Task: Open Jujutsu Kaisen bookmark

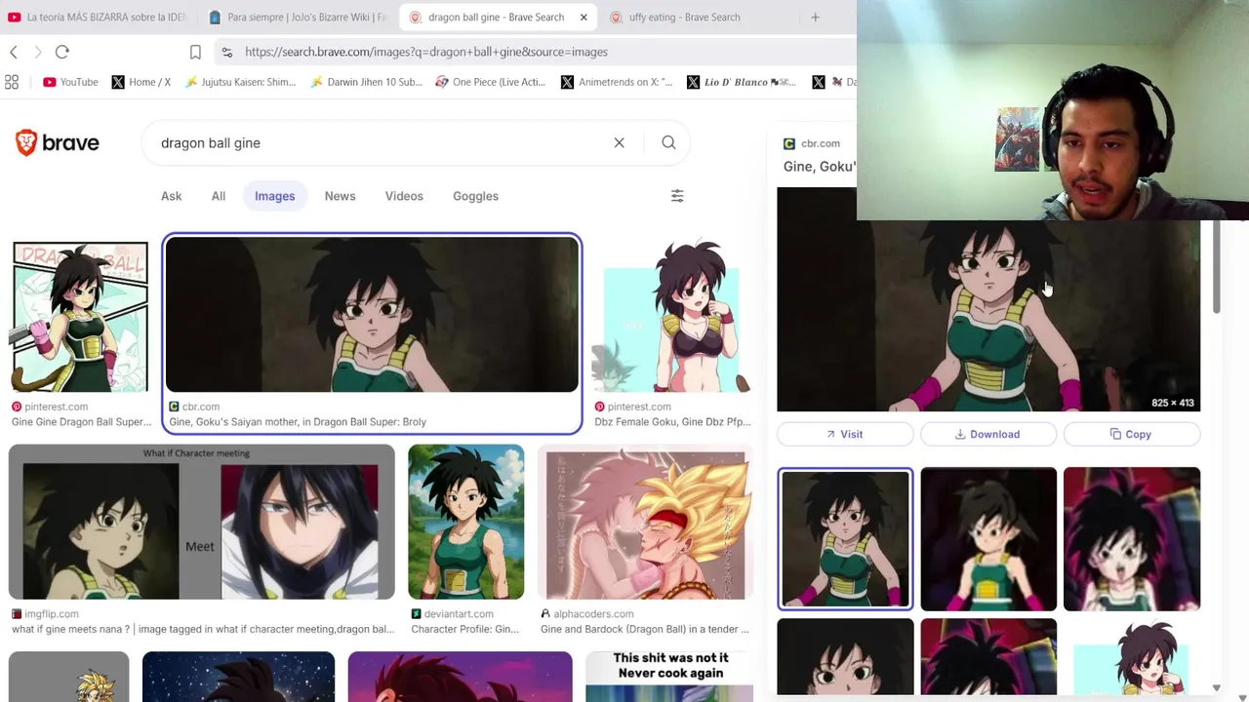Action: click(240, 82)
